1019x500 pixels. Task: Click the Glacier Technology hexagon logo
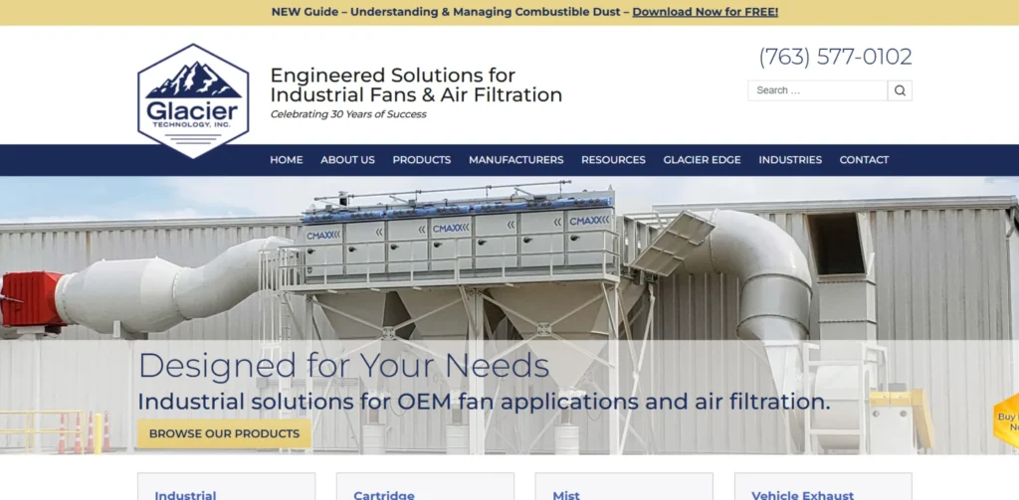point(193,100)
